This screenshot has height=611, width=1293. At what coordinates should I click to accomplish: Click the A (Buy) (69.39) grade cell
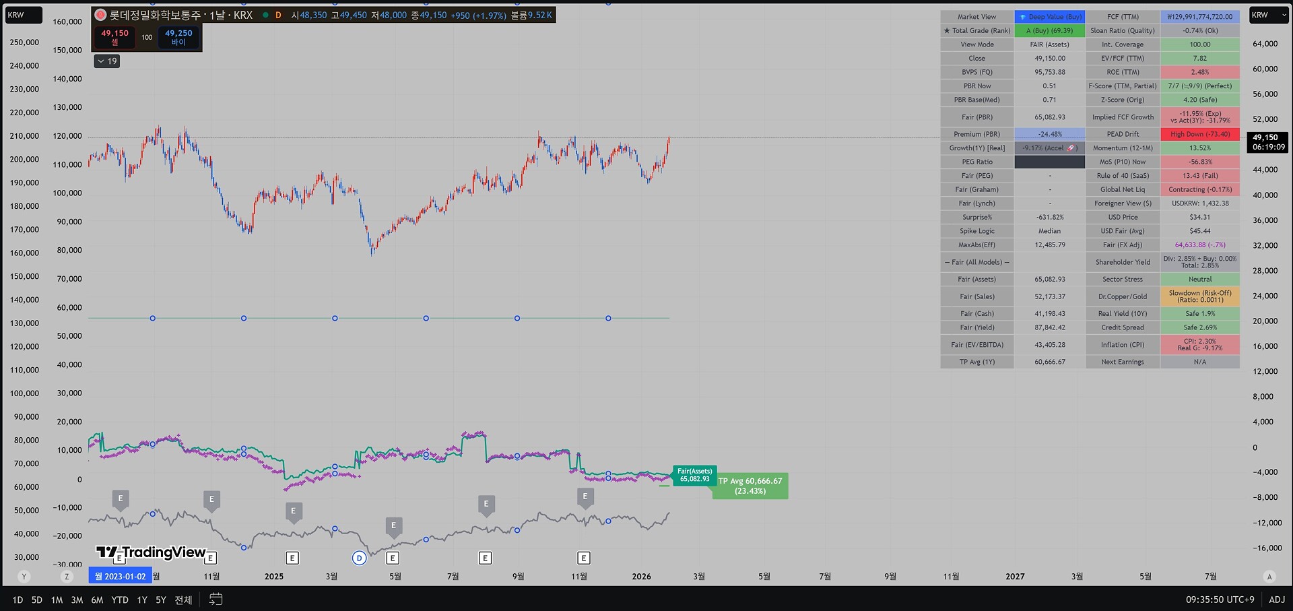point(1050,30)
